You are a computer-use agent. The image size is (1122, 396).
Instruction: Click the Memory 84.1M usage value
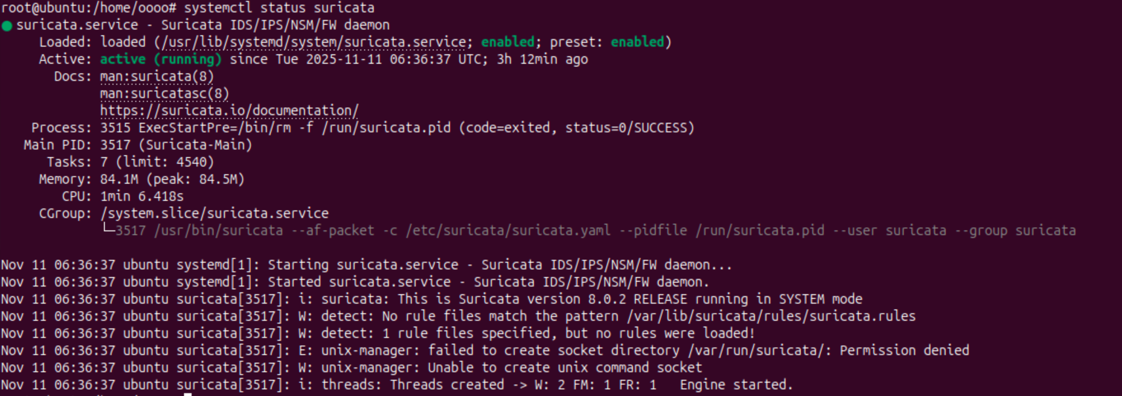click(119, 179)
